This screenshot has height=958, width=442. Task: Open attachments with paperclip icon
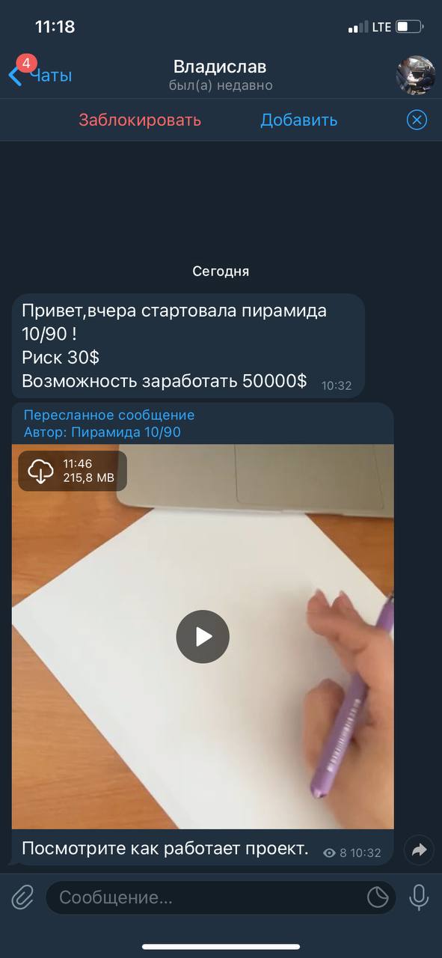(22, 897)
